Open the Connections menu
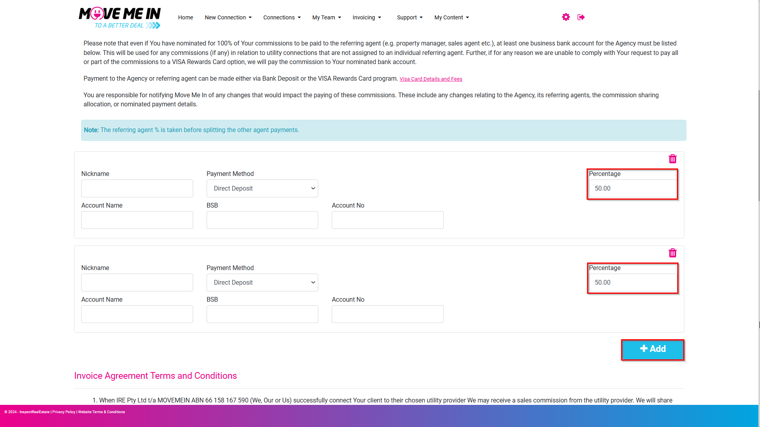This screenshot has width=760, height=427. click(282, 17)
